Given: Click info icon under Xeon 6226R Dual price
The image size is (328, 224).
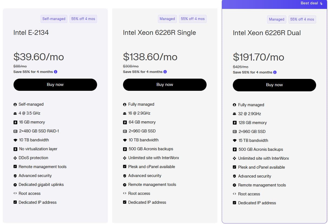Looking at the screenshot, I should (275, 72).
